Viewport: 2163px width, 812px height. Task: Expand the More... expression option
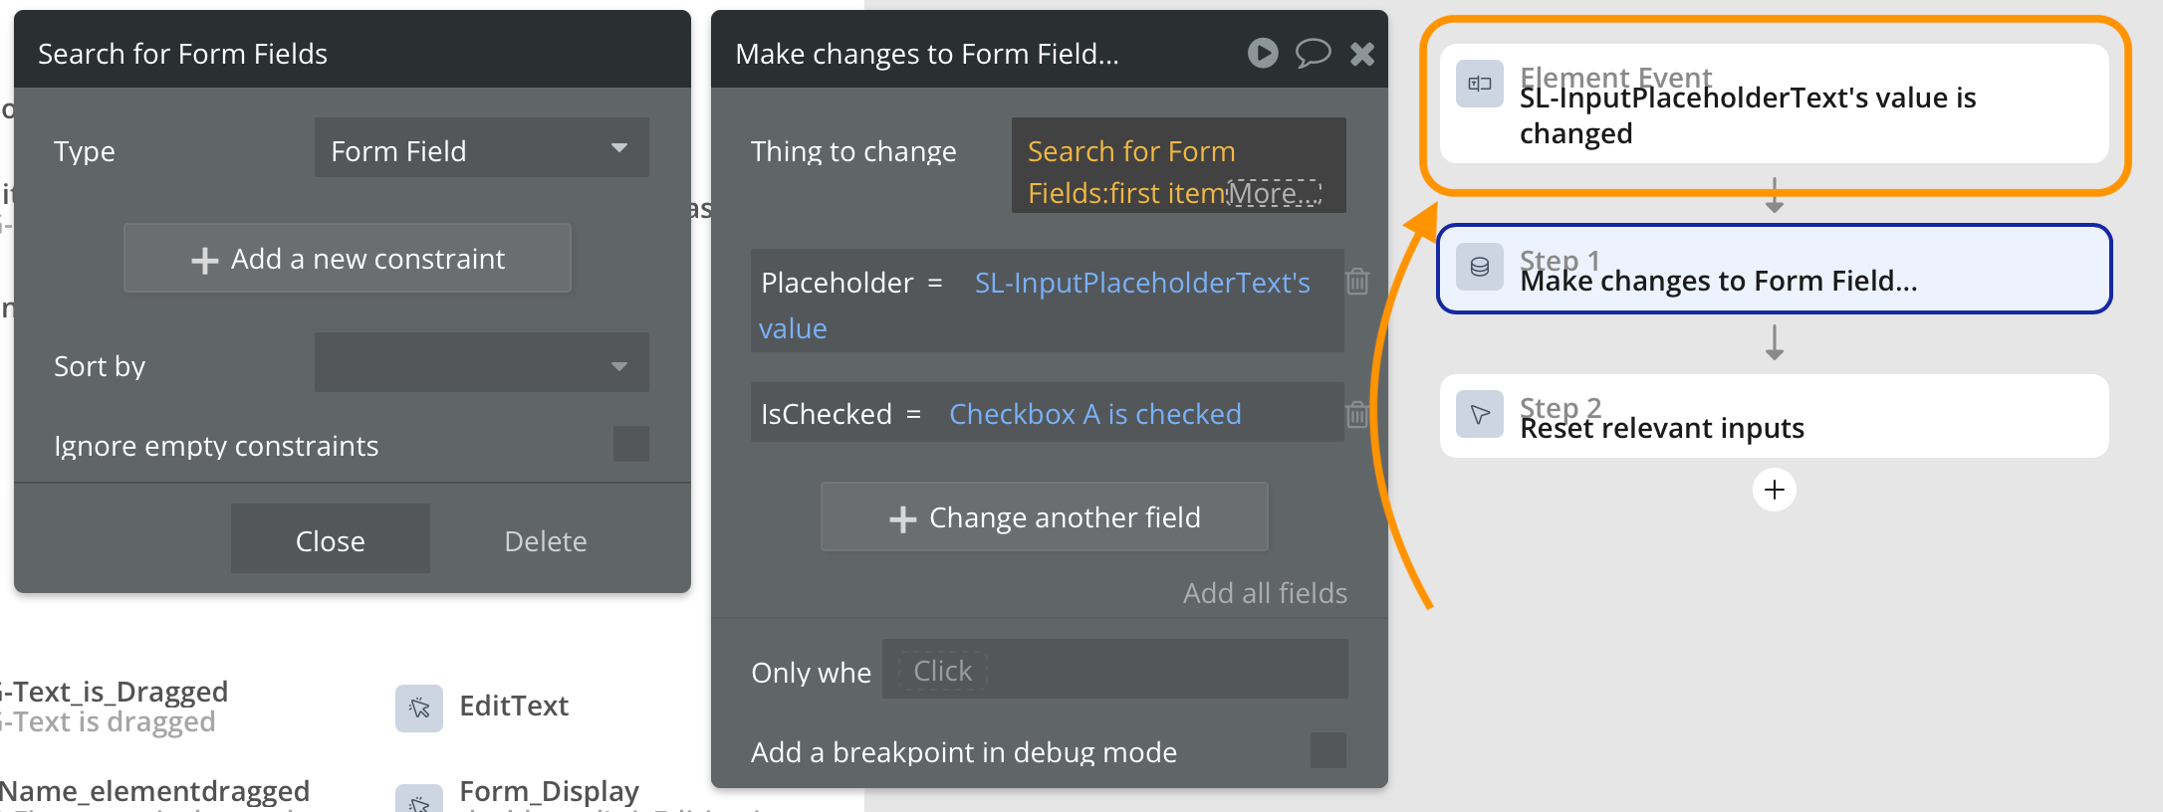[1275, 193]
